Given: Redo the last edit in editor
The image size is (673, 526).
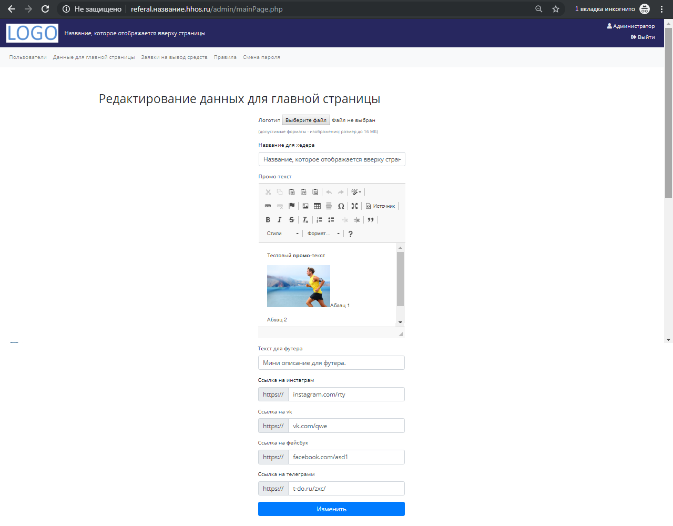Looking at the screenshot, I should 341,192.
